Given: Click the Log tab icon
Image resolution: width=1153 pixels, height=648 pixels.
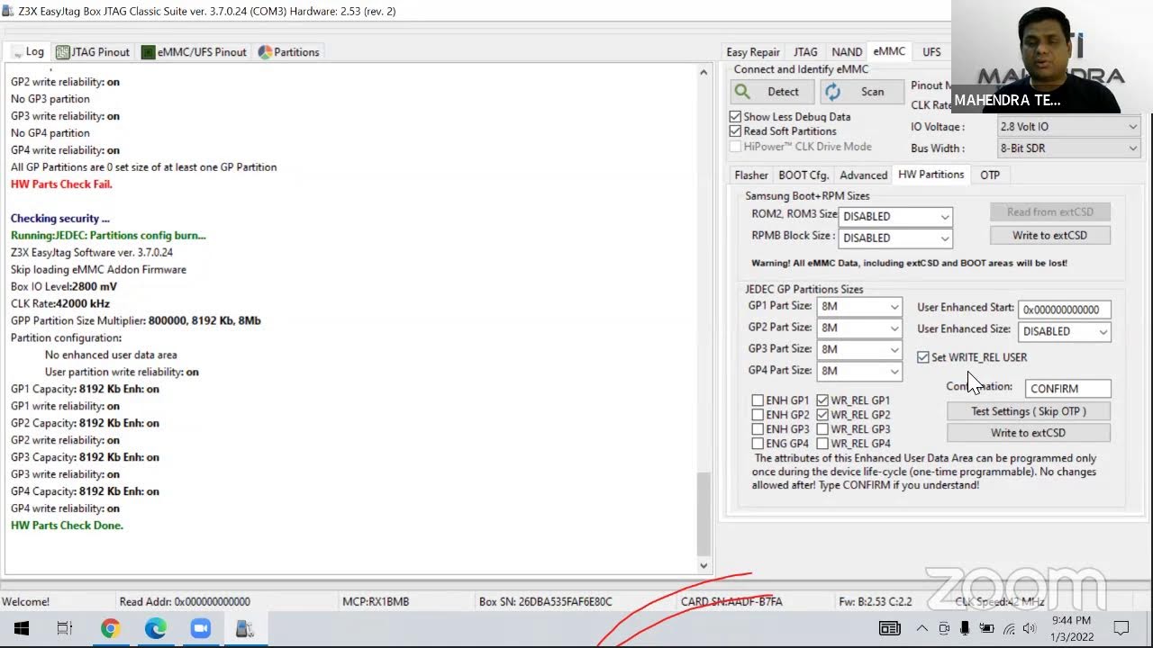Looking at the screenshot, I should tap(17, 52).
